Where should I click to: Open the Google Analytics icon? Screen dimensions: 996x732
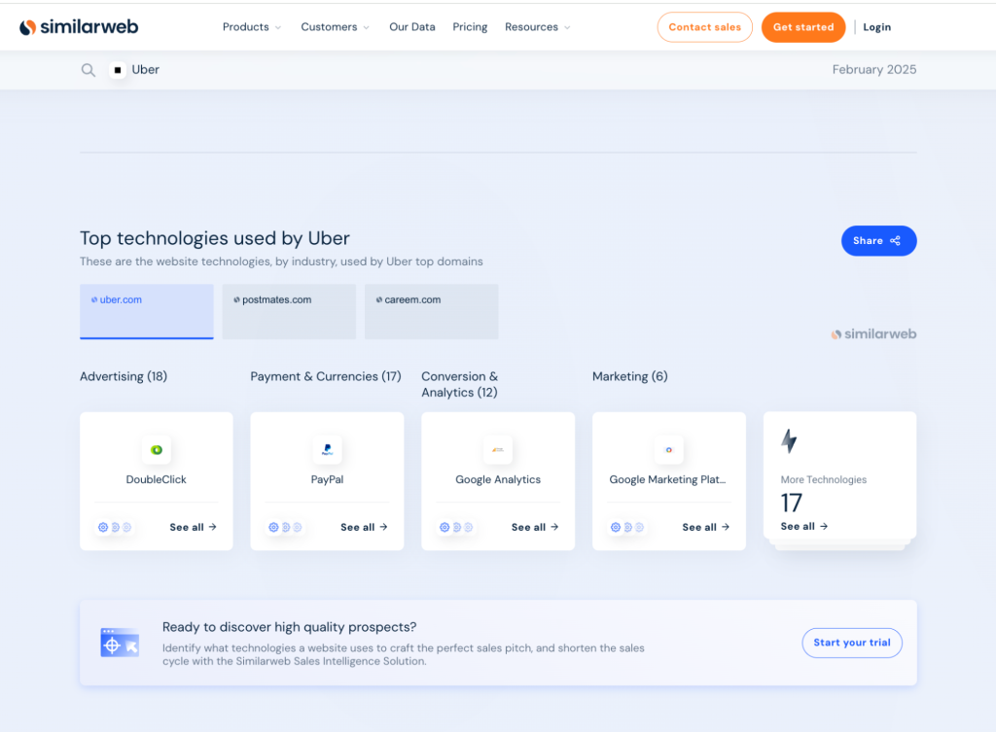[x=498, y=449]
